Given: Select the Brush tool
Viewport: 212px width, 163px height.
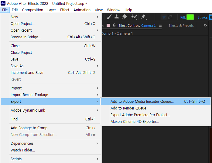Looking at the screenshot, I should (109, 17).
